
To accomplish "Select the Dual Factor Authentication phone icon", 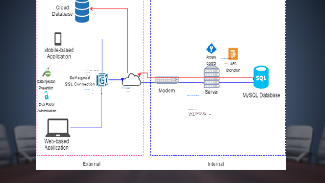I will pyautogui.click(x=46, y=96).
